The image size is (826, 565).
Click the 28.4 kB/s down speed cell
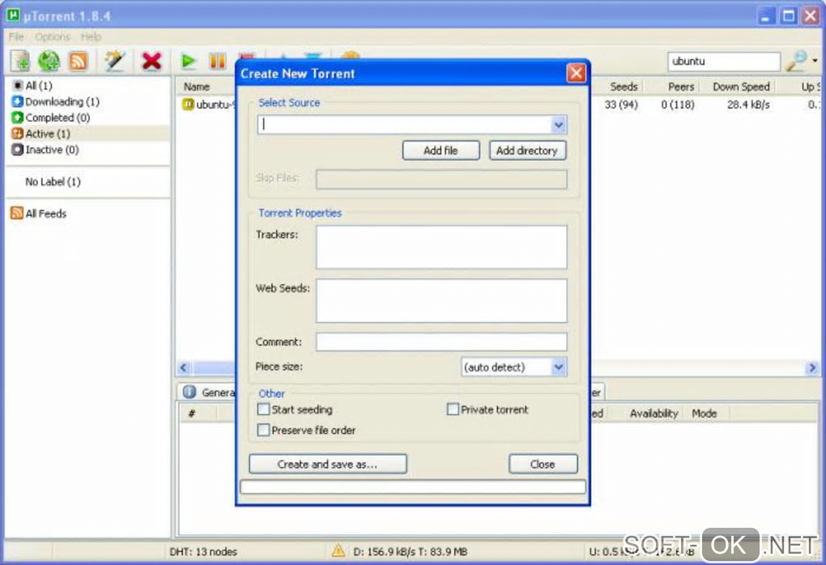tap(748, 104)
